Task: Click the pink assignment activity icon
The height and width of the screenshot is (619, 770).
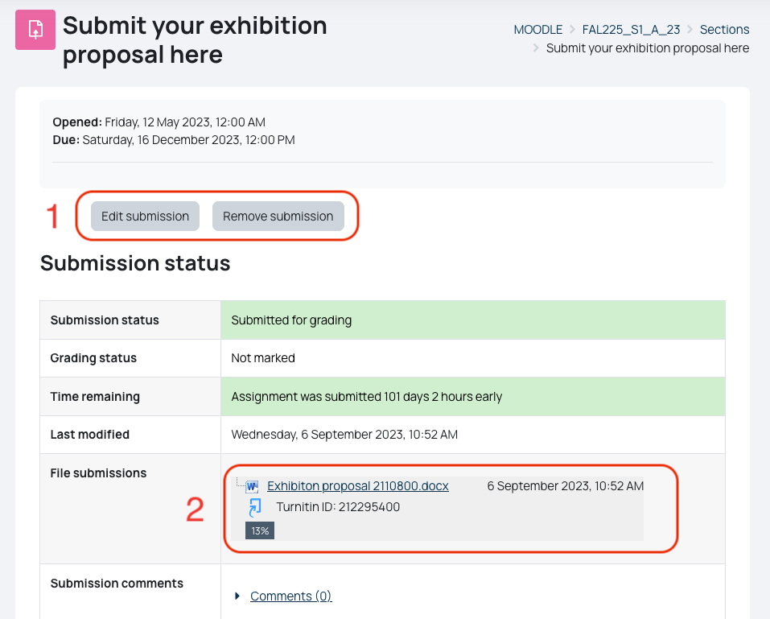Action: [35, 31]
